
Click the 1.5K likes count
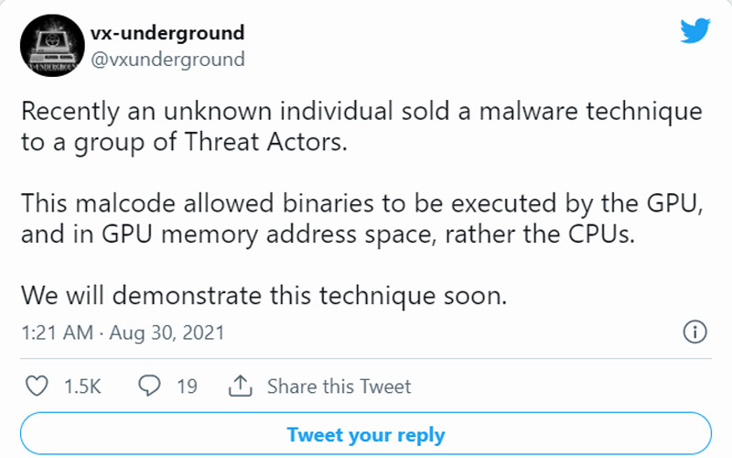coord(81,387)
